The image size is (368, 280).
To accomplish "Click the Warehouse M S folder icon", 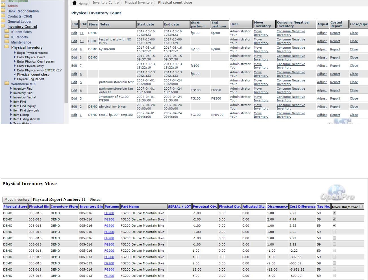I will point(7,84).
